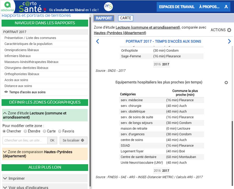Click the left sidebar vertical scrollbar
This screenshot has width=234, height=189.
[x=90, y=101]
